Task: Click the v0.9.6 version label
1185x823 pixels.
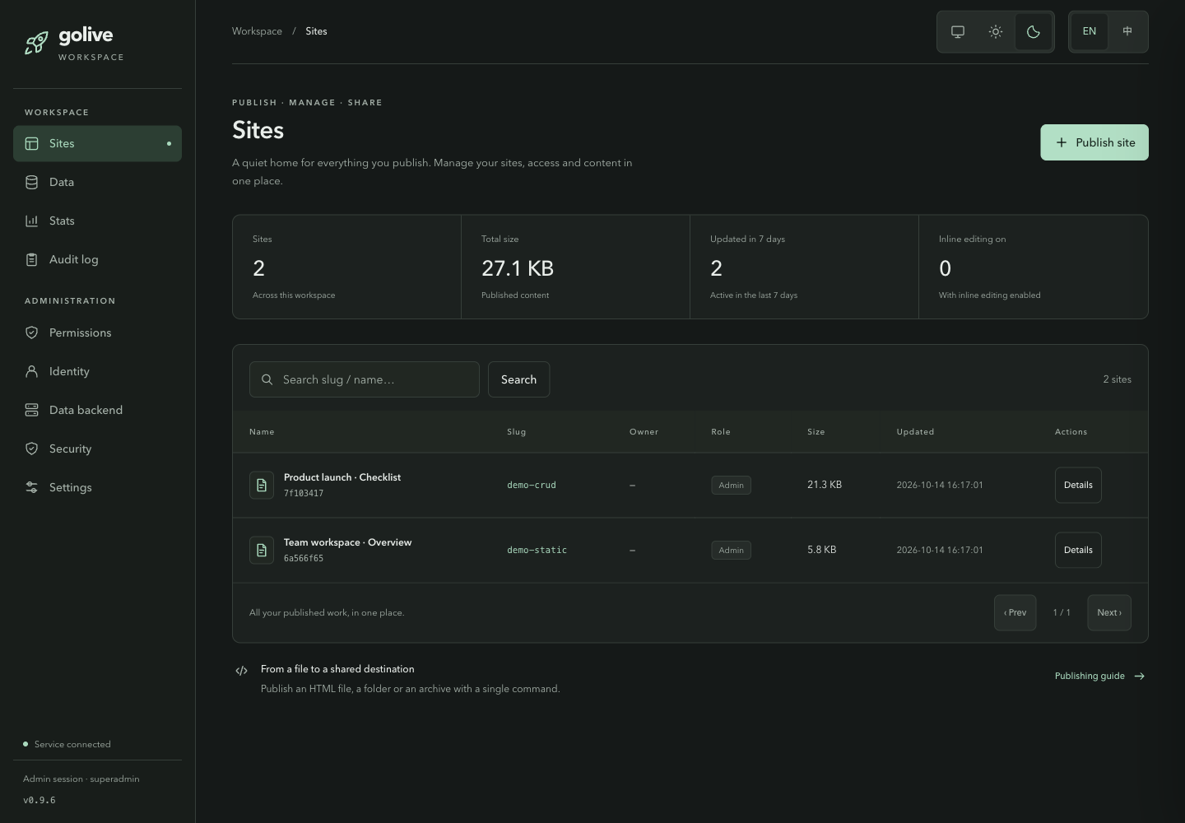Action: pos(39,800)
